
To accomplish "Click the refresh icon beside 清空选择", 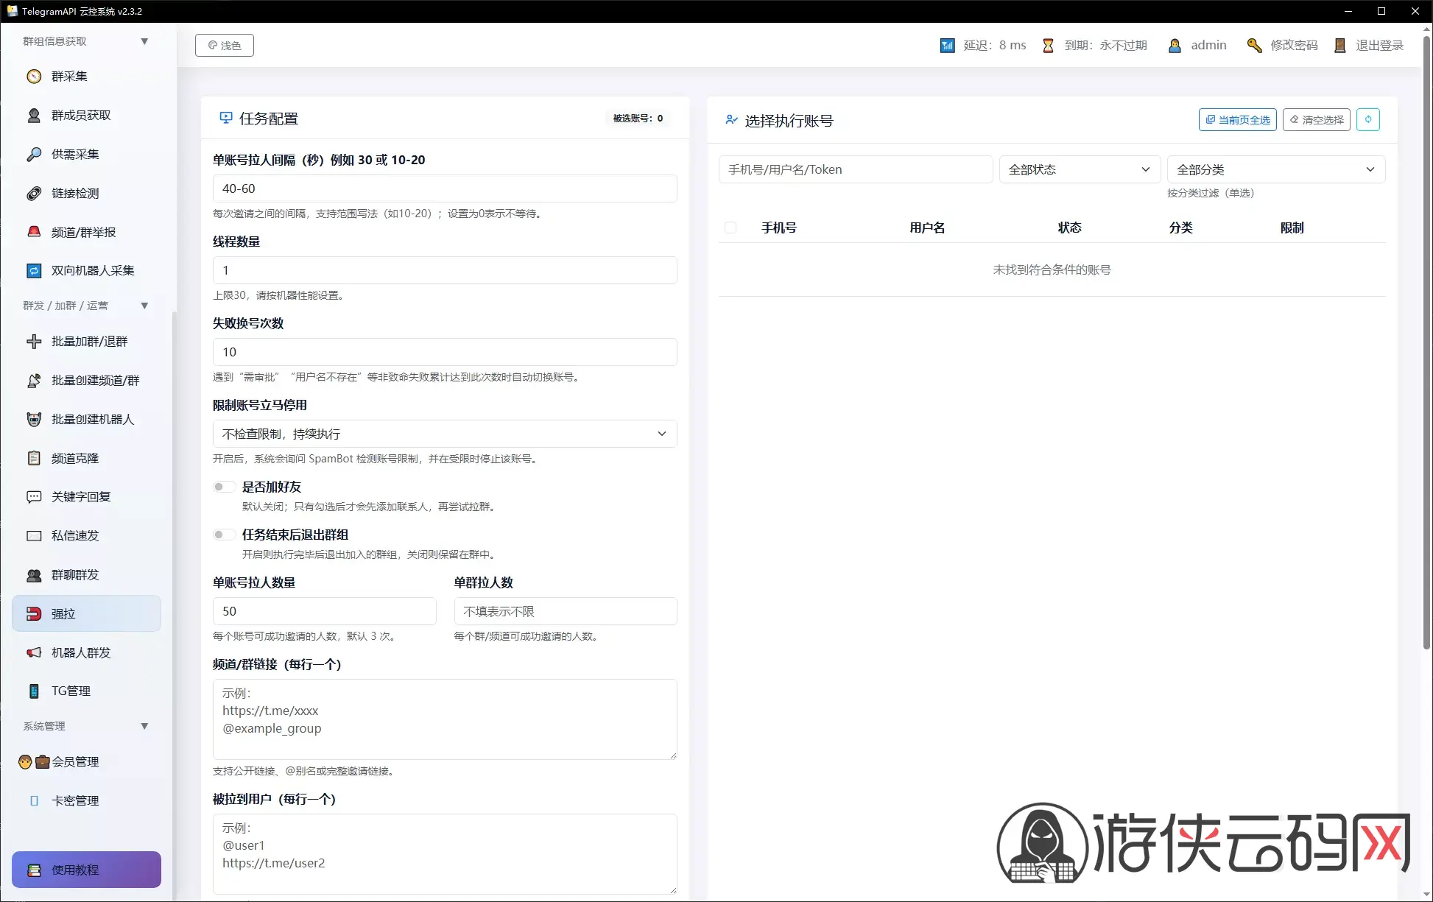I will [x=1368, y=119].
